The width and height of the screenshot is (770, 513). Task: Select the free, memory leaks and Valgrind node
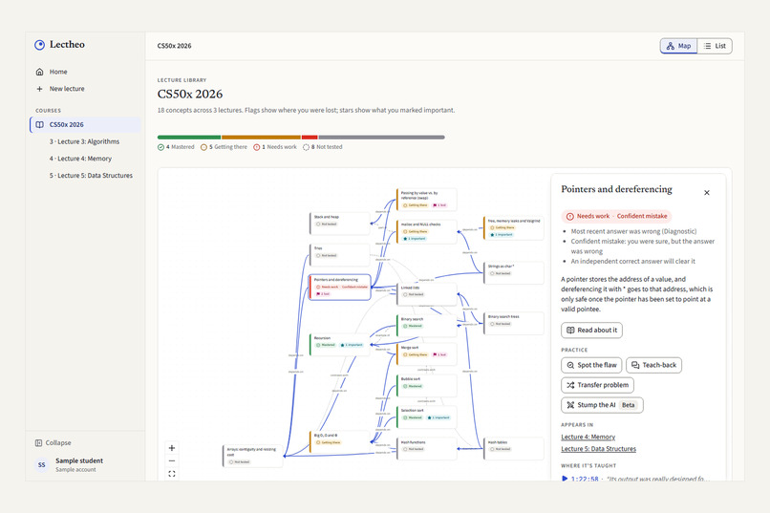[x=514, y=227]
